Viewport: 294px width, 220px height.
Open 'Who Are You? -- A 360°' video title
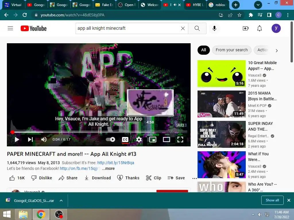pyautogui.click(x=262, y=187)
